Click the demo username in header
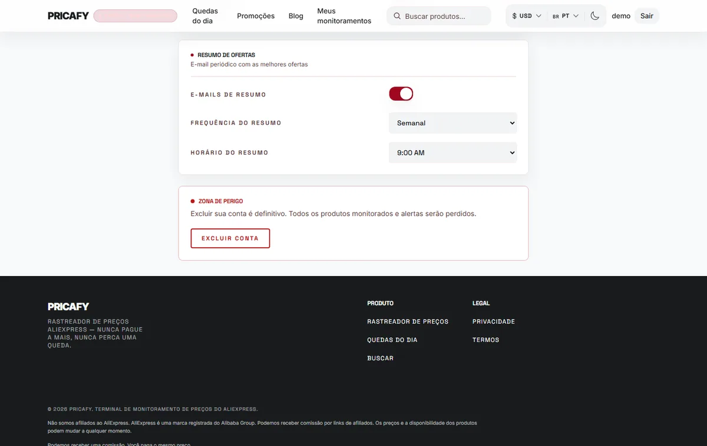Screen dimensions: 707x446 (x=621, y=16)
